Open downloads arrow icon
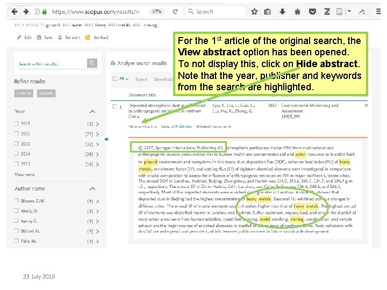This screenshot has height=290, width=387. 282,12
